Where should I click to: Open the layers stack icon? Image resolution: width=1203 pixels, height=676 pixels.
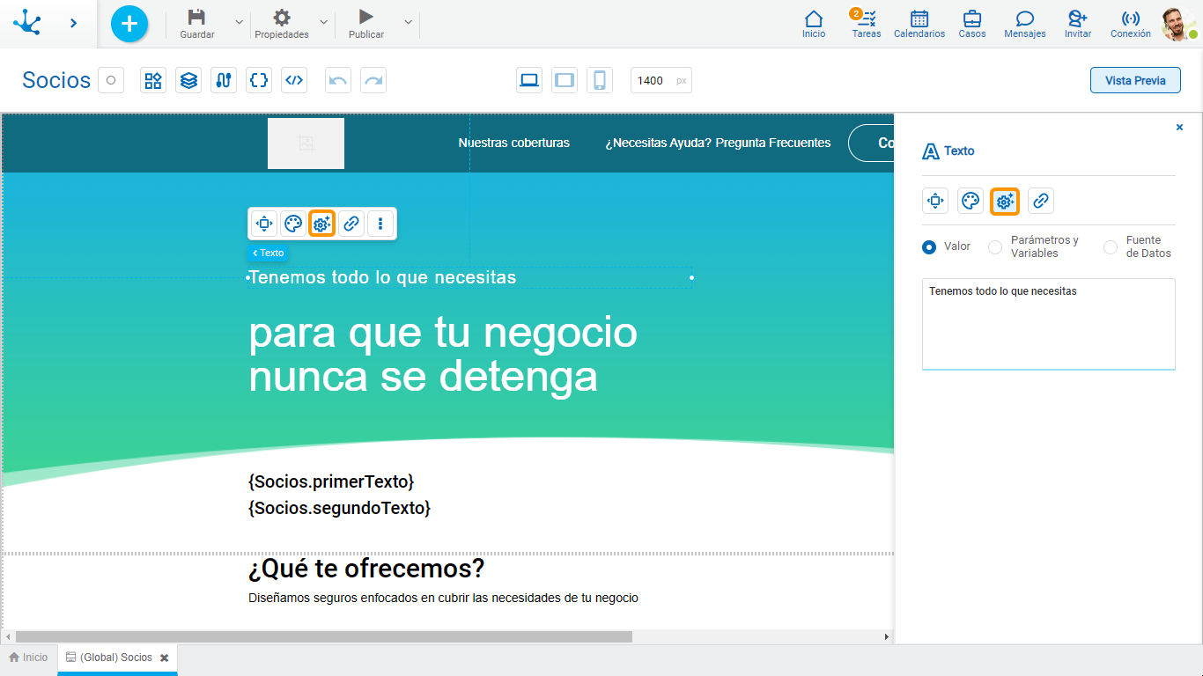pos(188,80)
